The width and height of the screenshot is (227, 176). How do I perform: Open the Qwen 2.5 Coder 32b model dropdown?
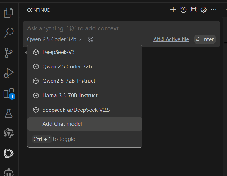pyautogui.click(x=54, y=39)
